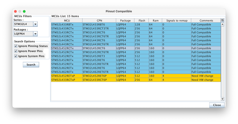238x124 pixels.
Task: Click the red window close button
Action: pyautogui.click(x=15, y=11)
